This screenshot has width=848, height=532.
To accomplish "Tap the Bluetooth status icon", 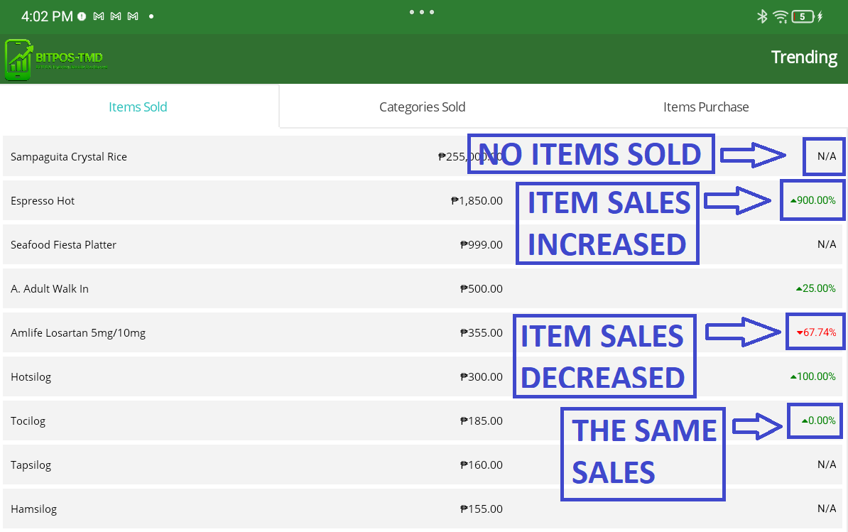I will (x=762, y=16).
